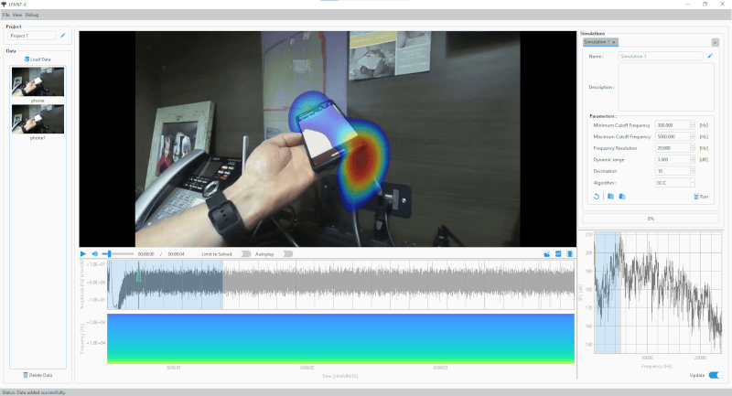Viewport: 732px width, 396px height.
Task: Edit simulation name with the pencil icon
Action: click(x=710, y=56)
